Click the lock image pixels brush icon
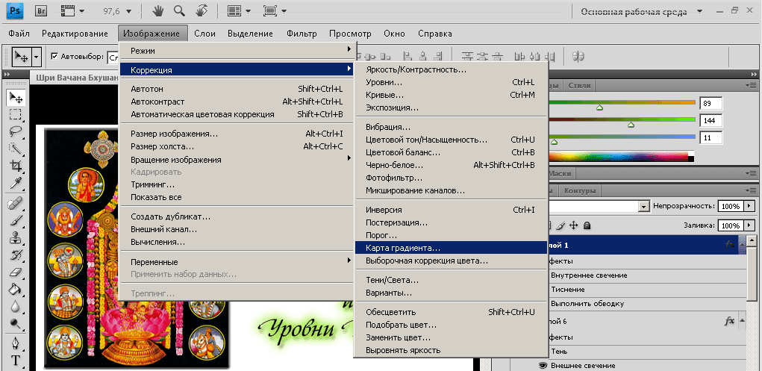 [x=560, y=225]
